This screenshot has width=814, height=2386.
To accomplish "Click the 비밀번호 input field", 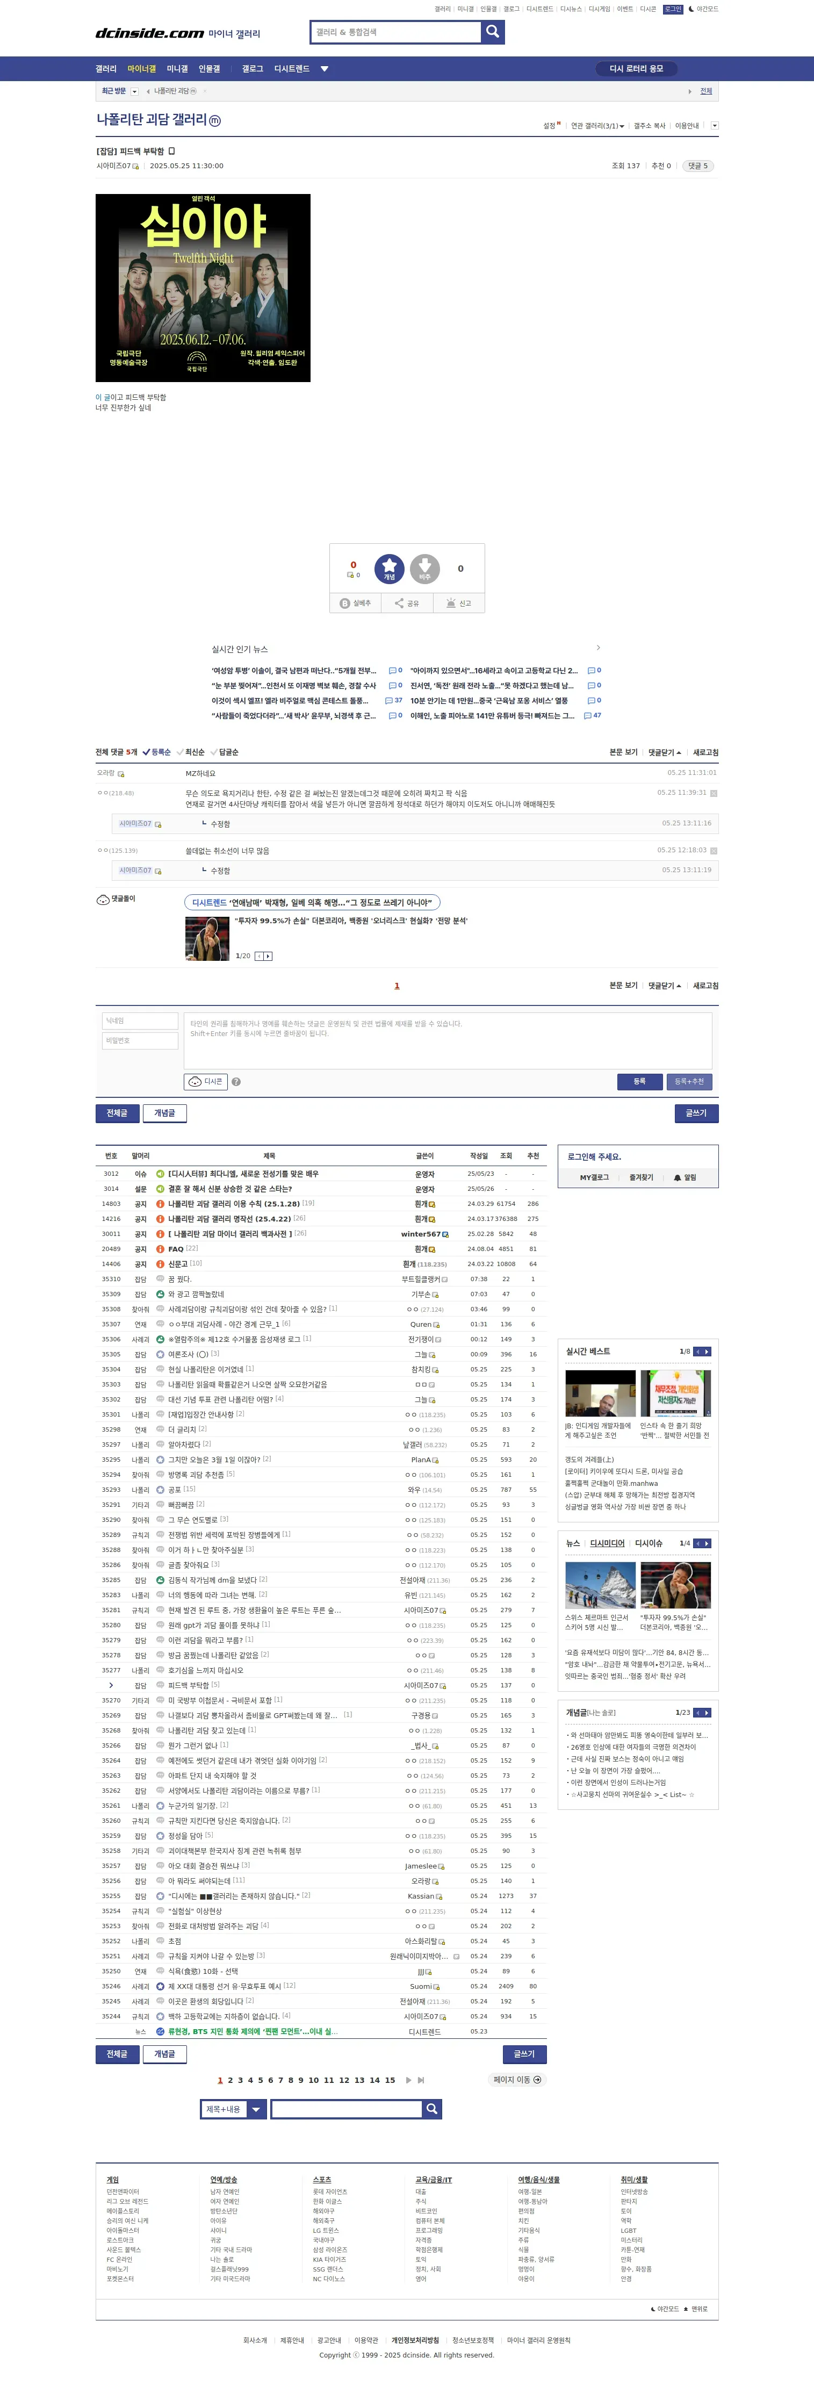I will [140, 1040].
